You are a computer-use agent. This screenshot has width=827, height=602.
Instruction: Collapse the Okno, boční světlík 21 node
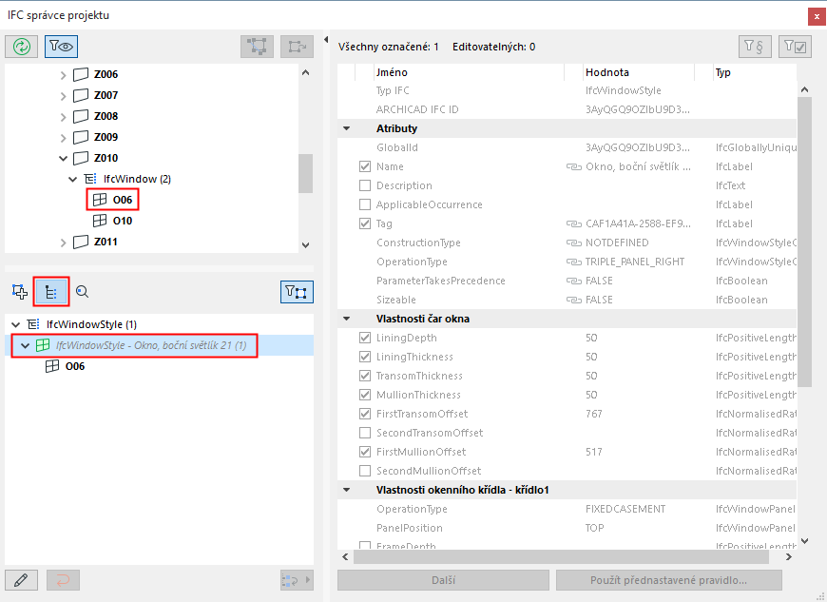tap(25, 345)
